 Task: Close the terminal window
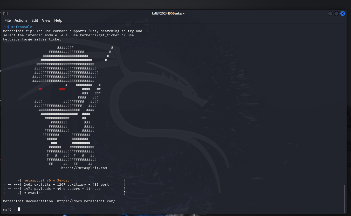pos(343,13)
